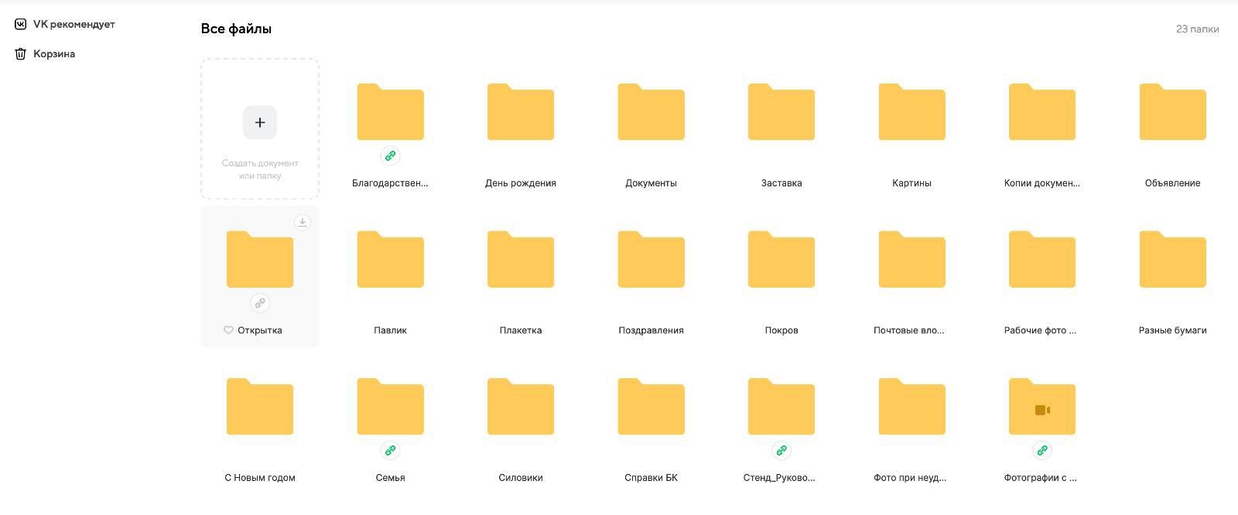Click the green link icon on Семья folder

point(390,450)
